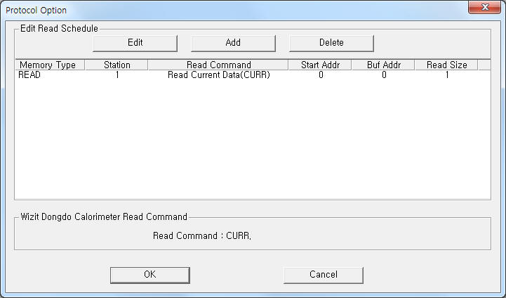This screenshot has height=298, width=506.
Task: Select the Read Current Data(CURR) cell
Action: point(218,74)
